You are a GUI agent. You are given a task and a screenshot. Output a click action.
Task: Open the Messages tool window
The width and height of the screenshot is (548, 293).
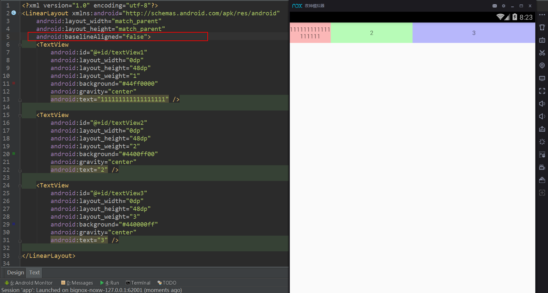[x=77, y=283]
